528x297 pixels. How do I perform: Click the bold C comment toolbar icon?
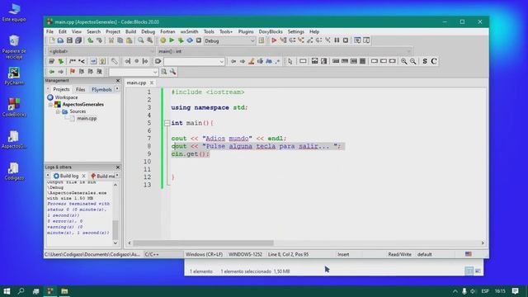click(x=434, y=61)
